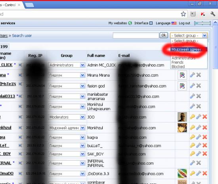
Task: Click the Kaspersky extension icon in the toolbar
Action: [203, 14]
